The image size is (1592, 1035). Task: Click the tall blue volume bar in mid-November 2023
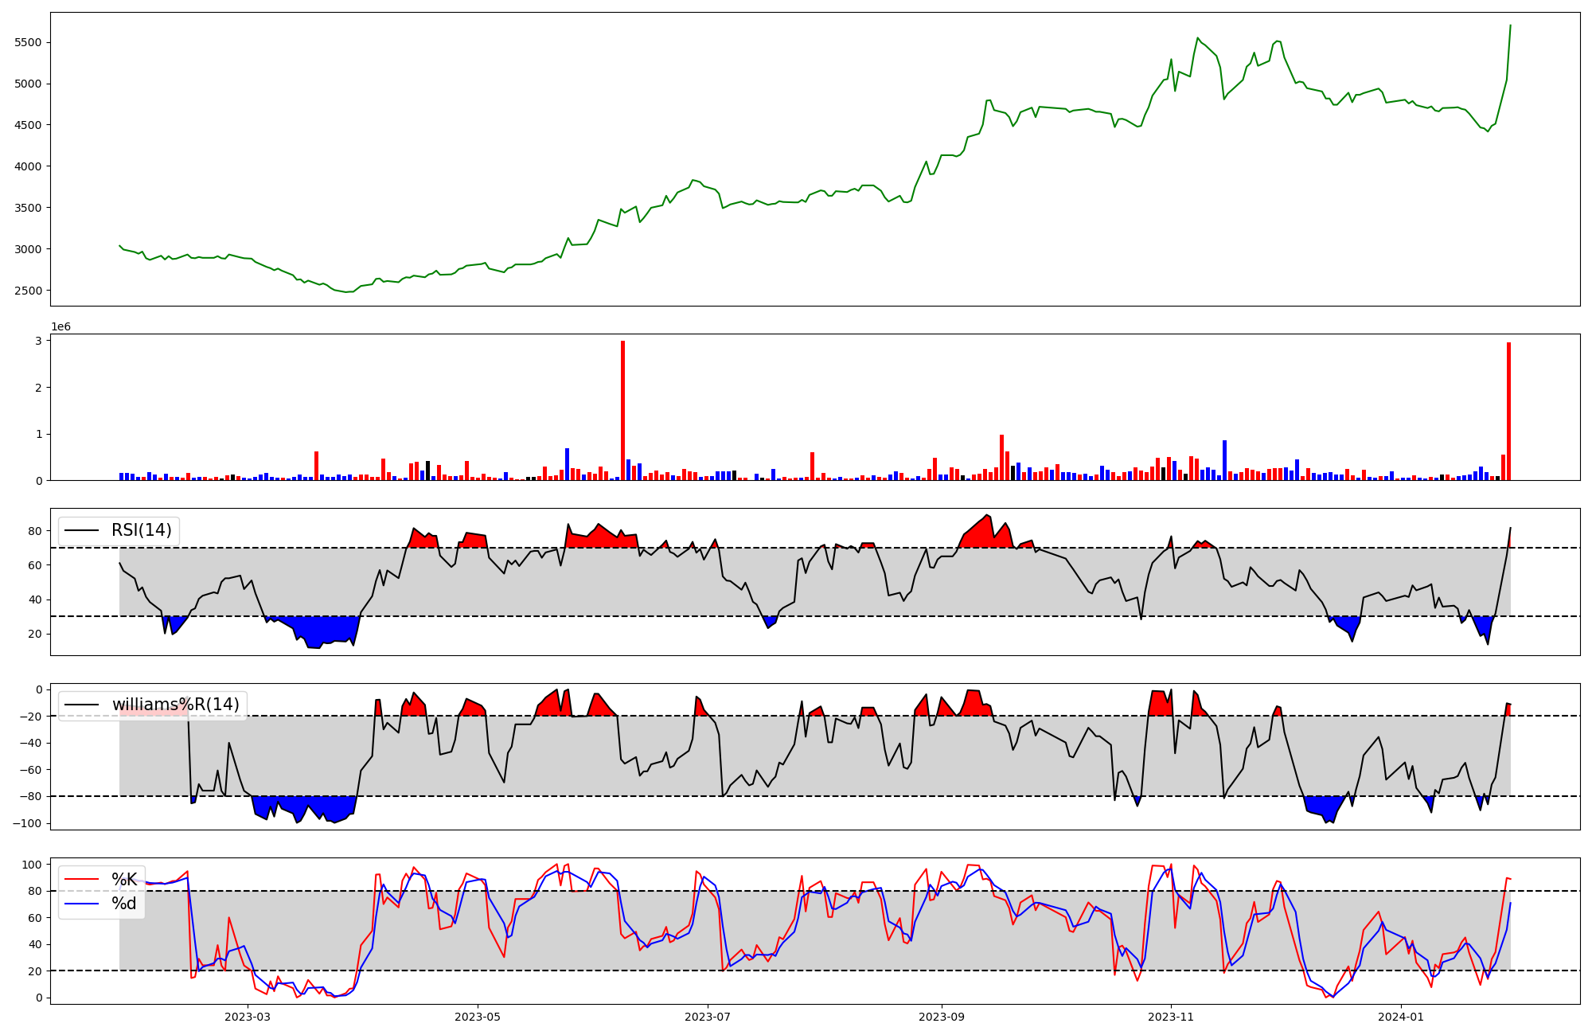click(x=1224, y=460)
